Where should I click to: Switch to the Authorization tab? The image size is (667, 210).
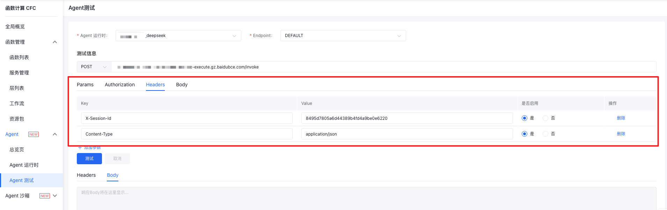click(120, 85)
